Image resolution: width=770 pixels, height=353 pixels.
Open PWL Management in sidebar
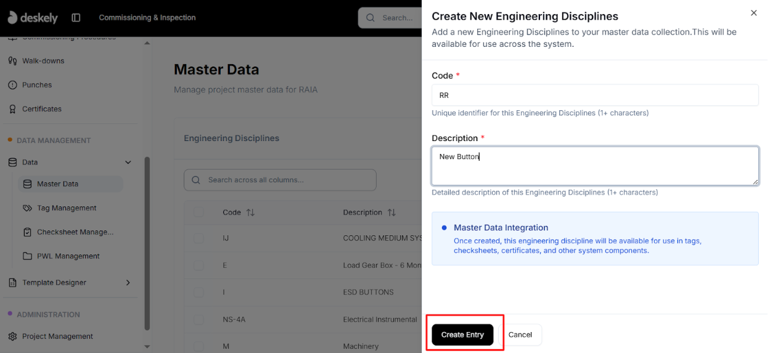coord(68,256)
